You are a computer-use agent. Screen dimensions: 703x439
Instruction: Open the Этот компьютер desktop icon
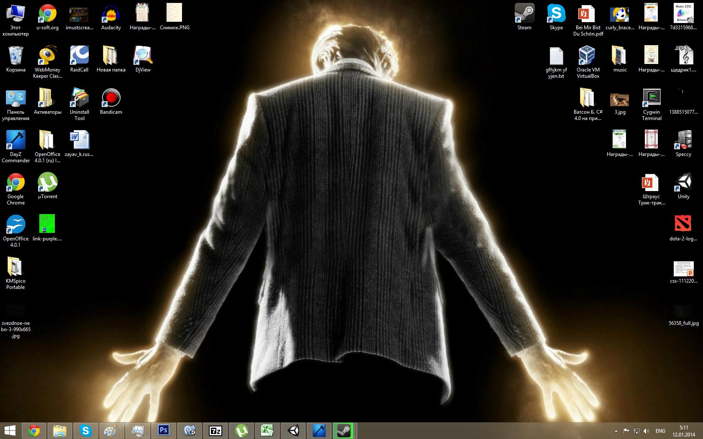pyautogui.click(x=15, y=20)
